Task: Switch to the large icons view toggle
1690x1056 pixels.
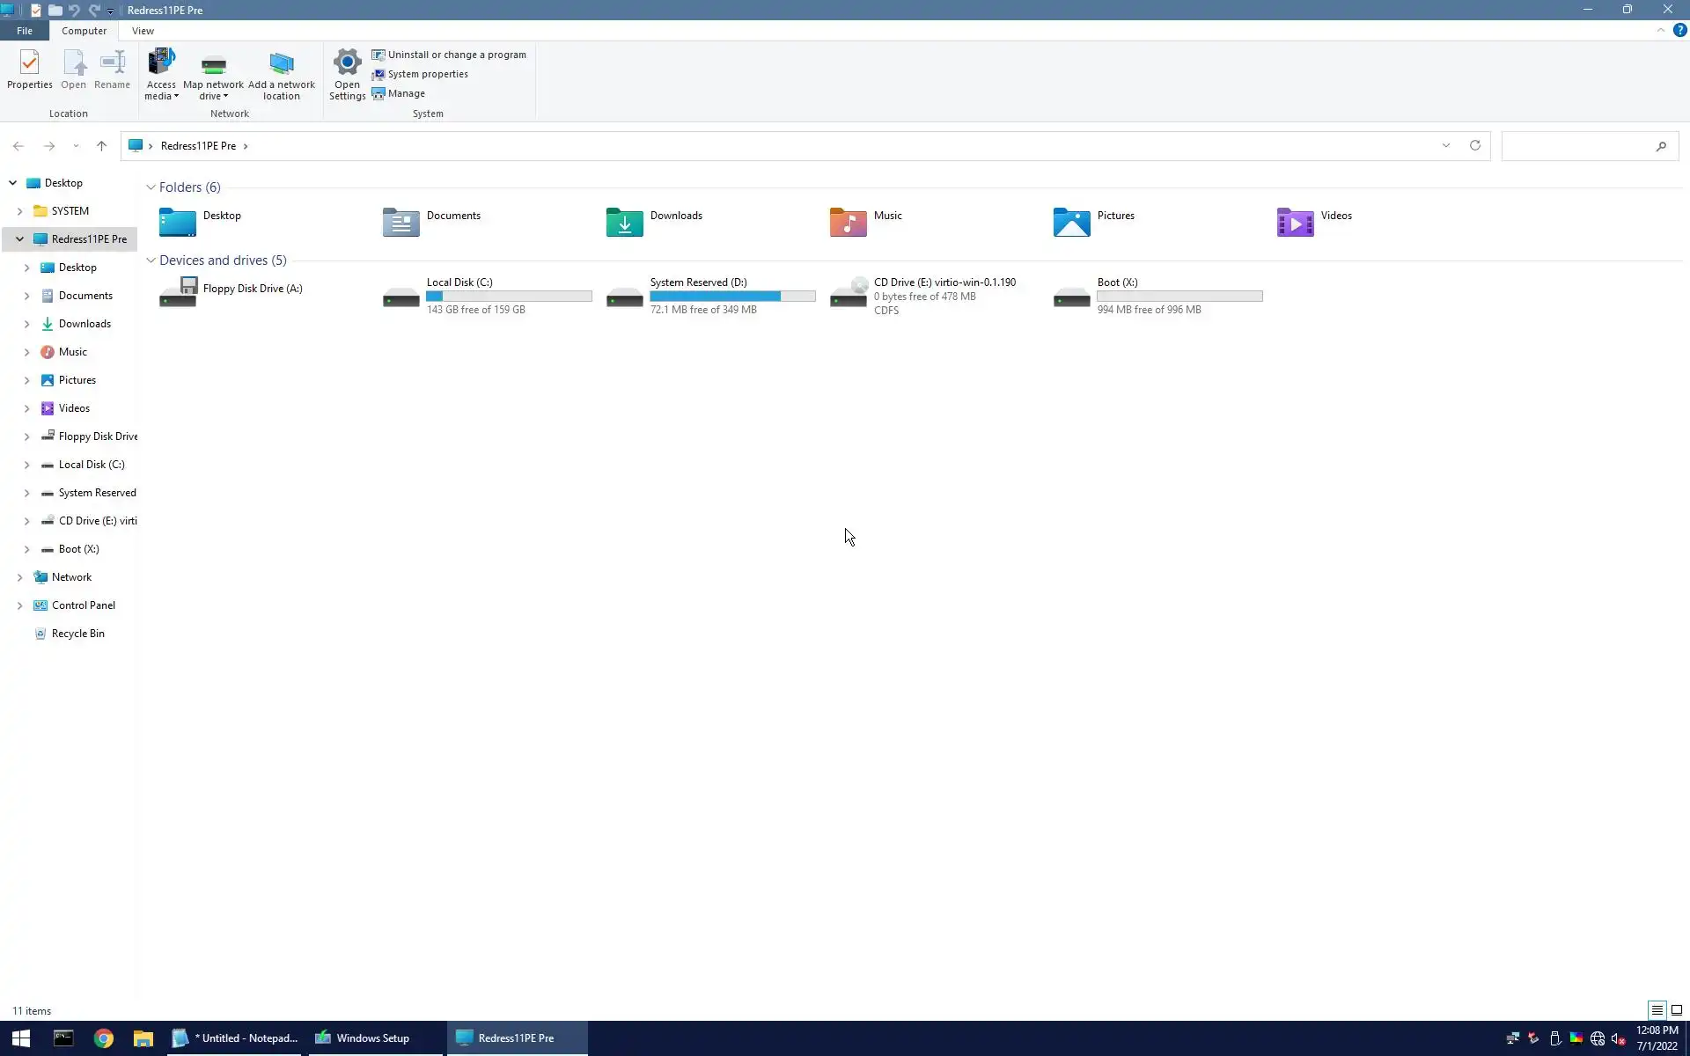Action: pos(1676,1010)
